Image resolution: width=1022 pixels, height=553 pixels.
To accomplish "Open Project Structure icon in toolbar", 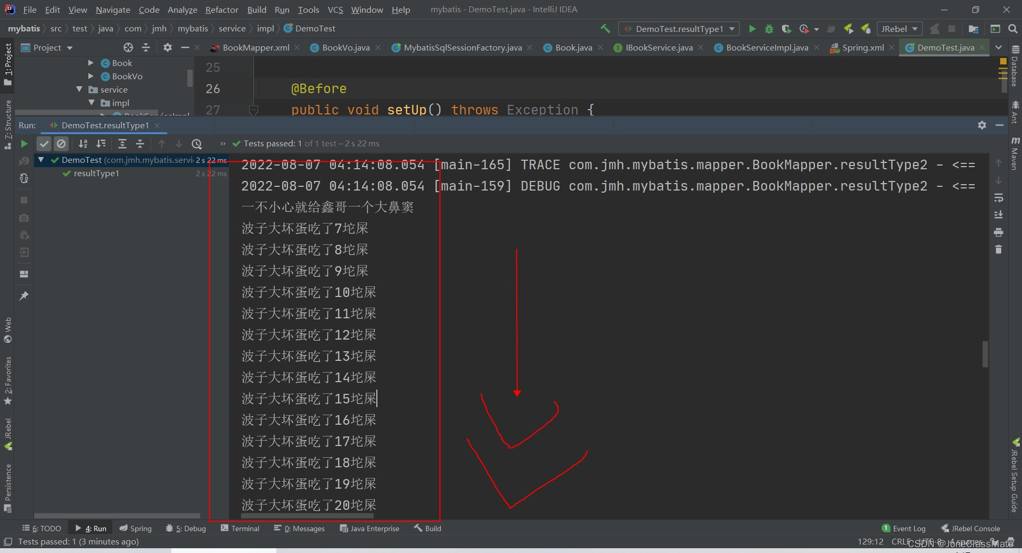I will (974, 29).
